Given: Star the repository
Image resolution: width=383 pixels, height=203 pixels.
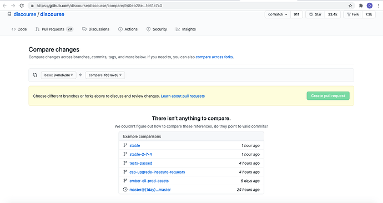Looking at the screenshot, I should (x=315, y=14).
